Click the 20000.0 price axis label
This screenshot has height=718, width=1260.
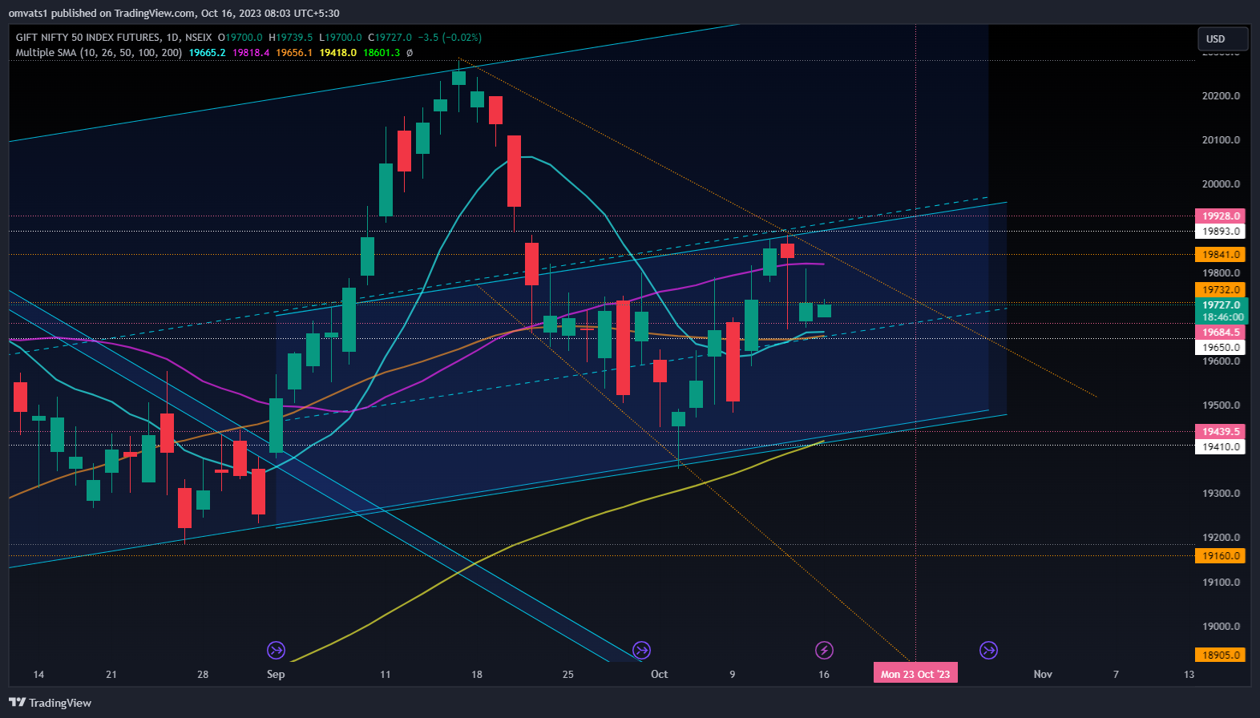click(1221, 184)
